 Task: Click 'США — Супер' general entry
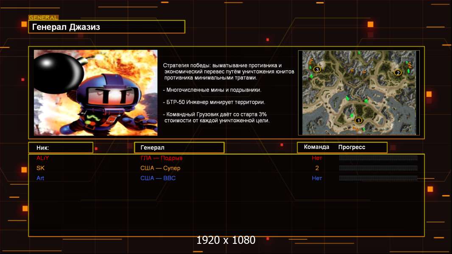point(160,168)
